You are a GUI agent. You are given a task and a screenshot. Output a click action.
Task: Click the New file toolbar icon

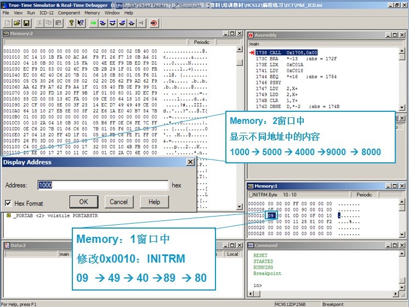coord(8,23)
